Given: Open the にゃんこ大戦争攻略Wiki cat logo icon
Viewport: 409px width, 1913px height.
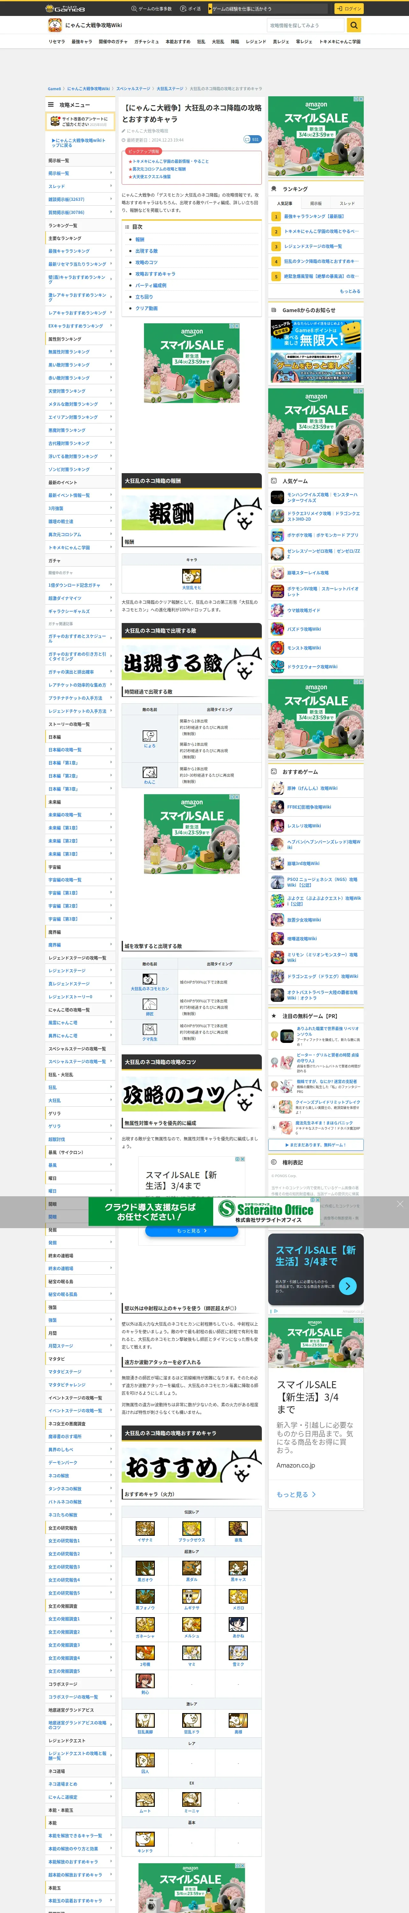Looking at the screenshot, I should click(55, 25).
